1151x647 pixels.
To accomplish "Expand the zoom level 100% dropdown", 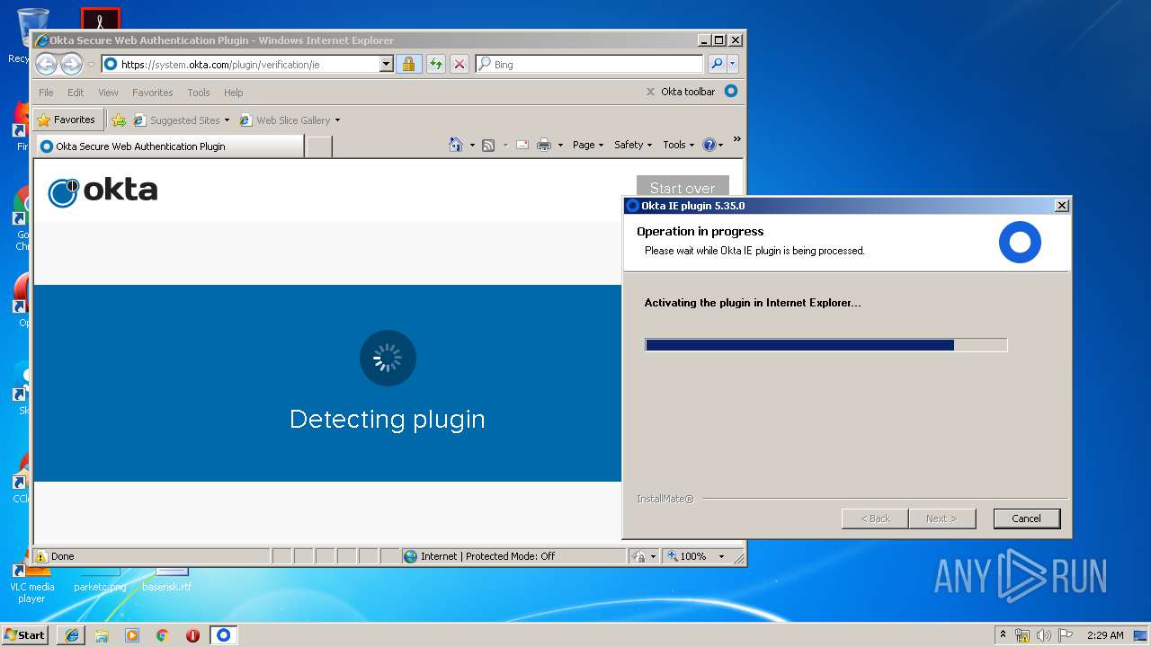I will click(721, 556).
